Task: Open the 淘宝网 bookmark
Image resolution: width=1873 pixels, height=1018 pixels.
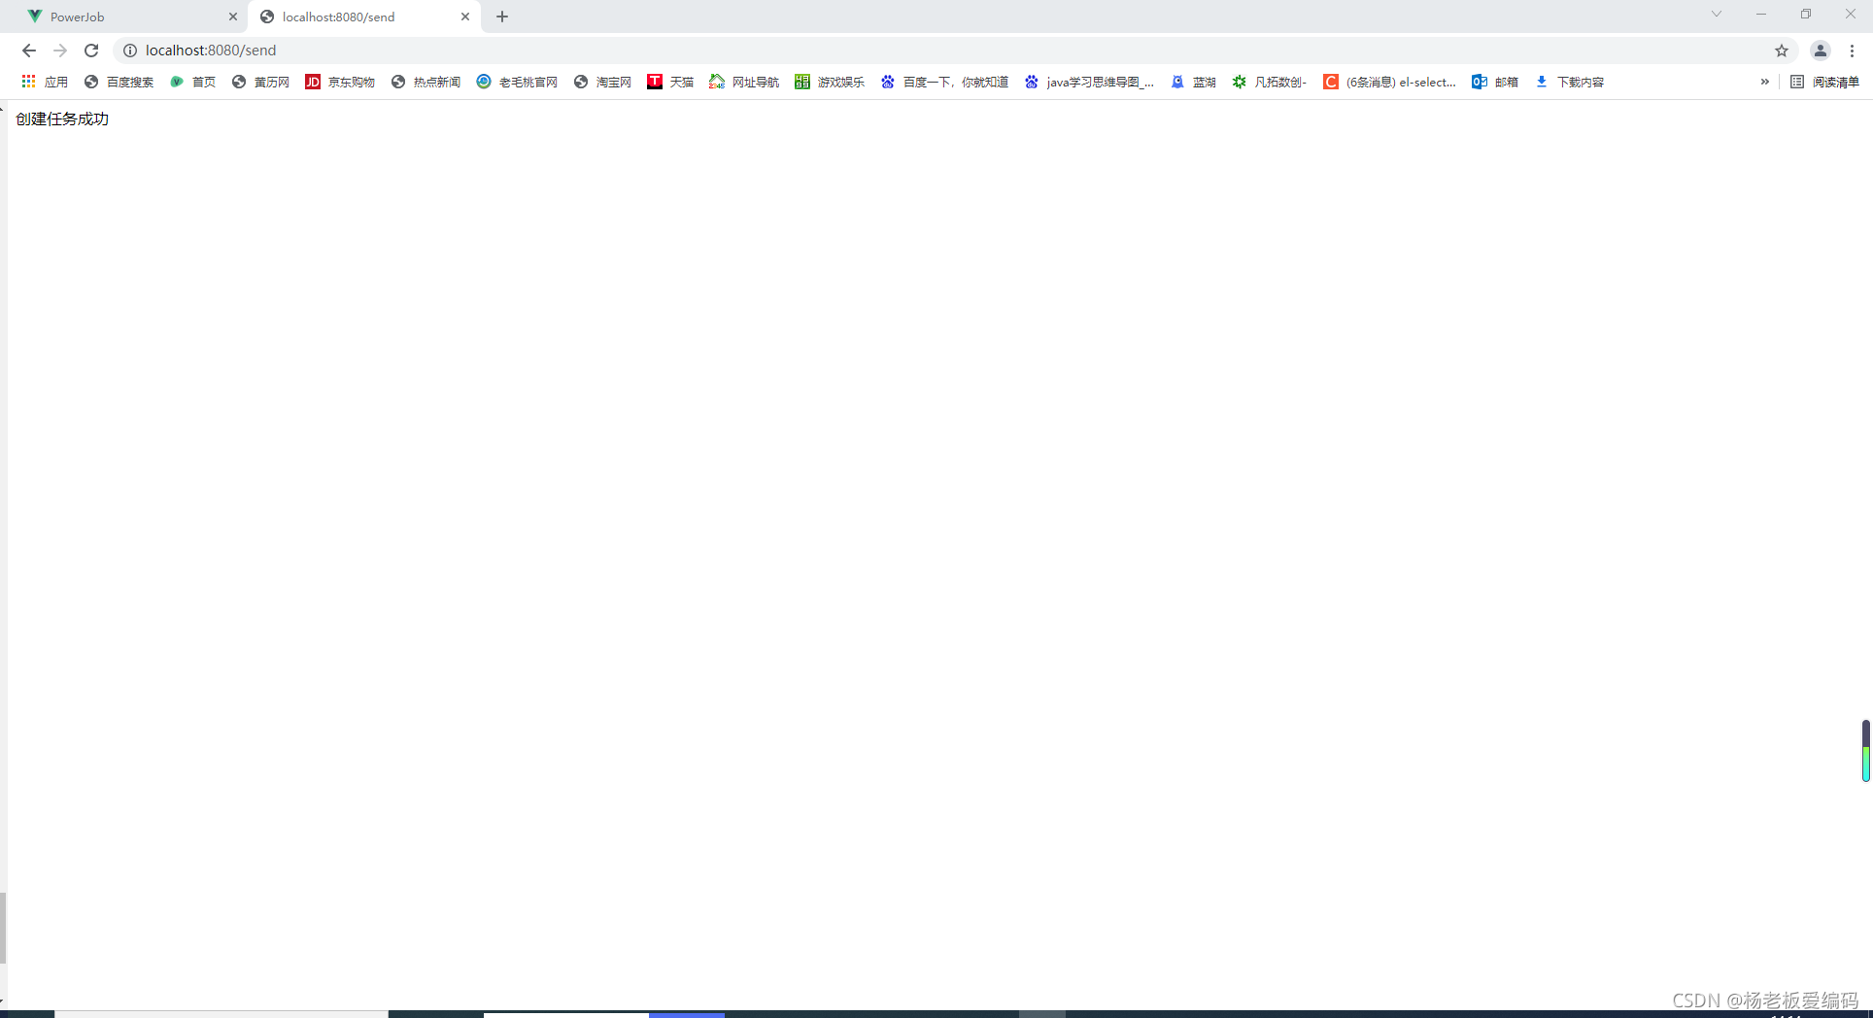Action: click(602, 82)
